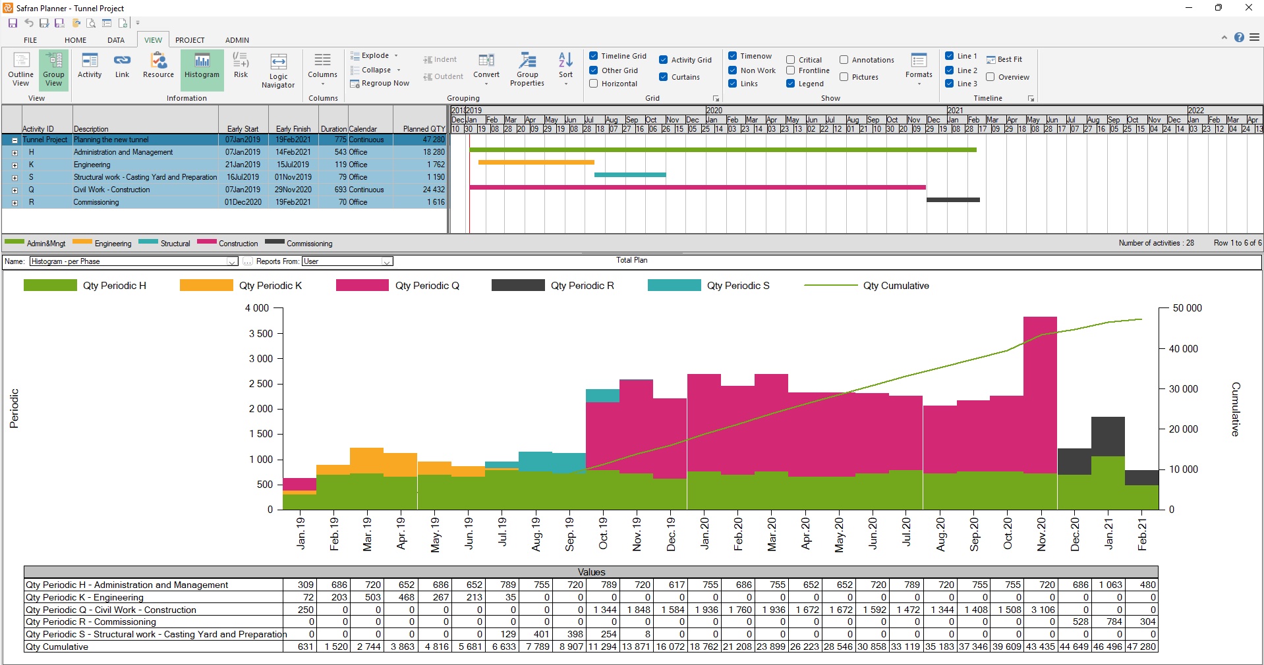1264x665 pixels.
Task: Click the Save icon in quick access toolbar
Action: pyautogui.click(x=13, y=23)
